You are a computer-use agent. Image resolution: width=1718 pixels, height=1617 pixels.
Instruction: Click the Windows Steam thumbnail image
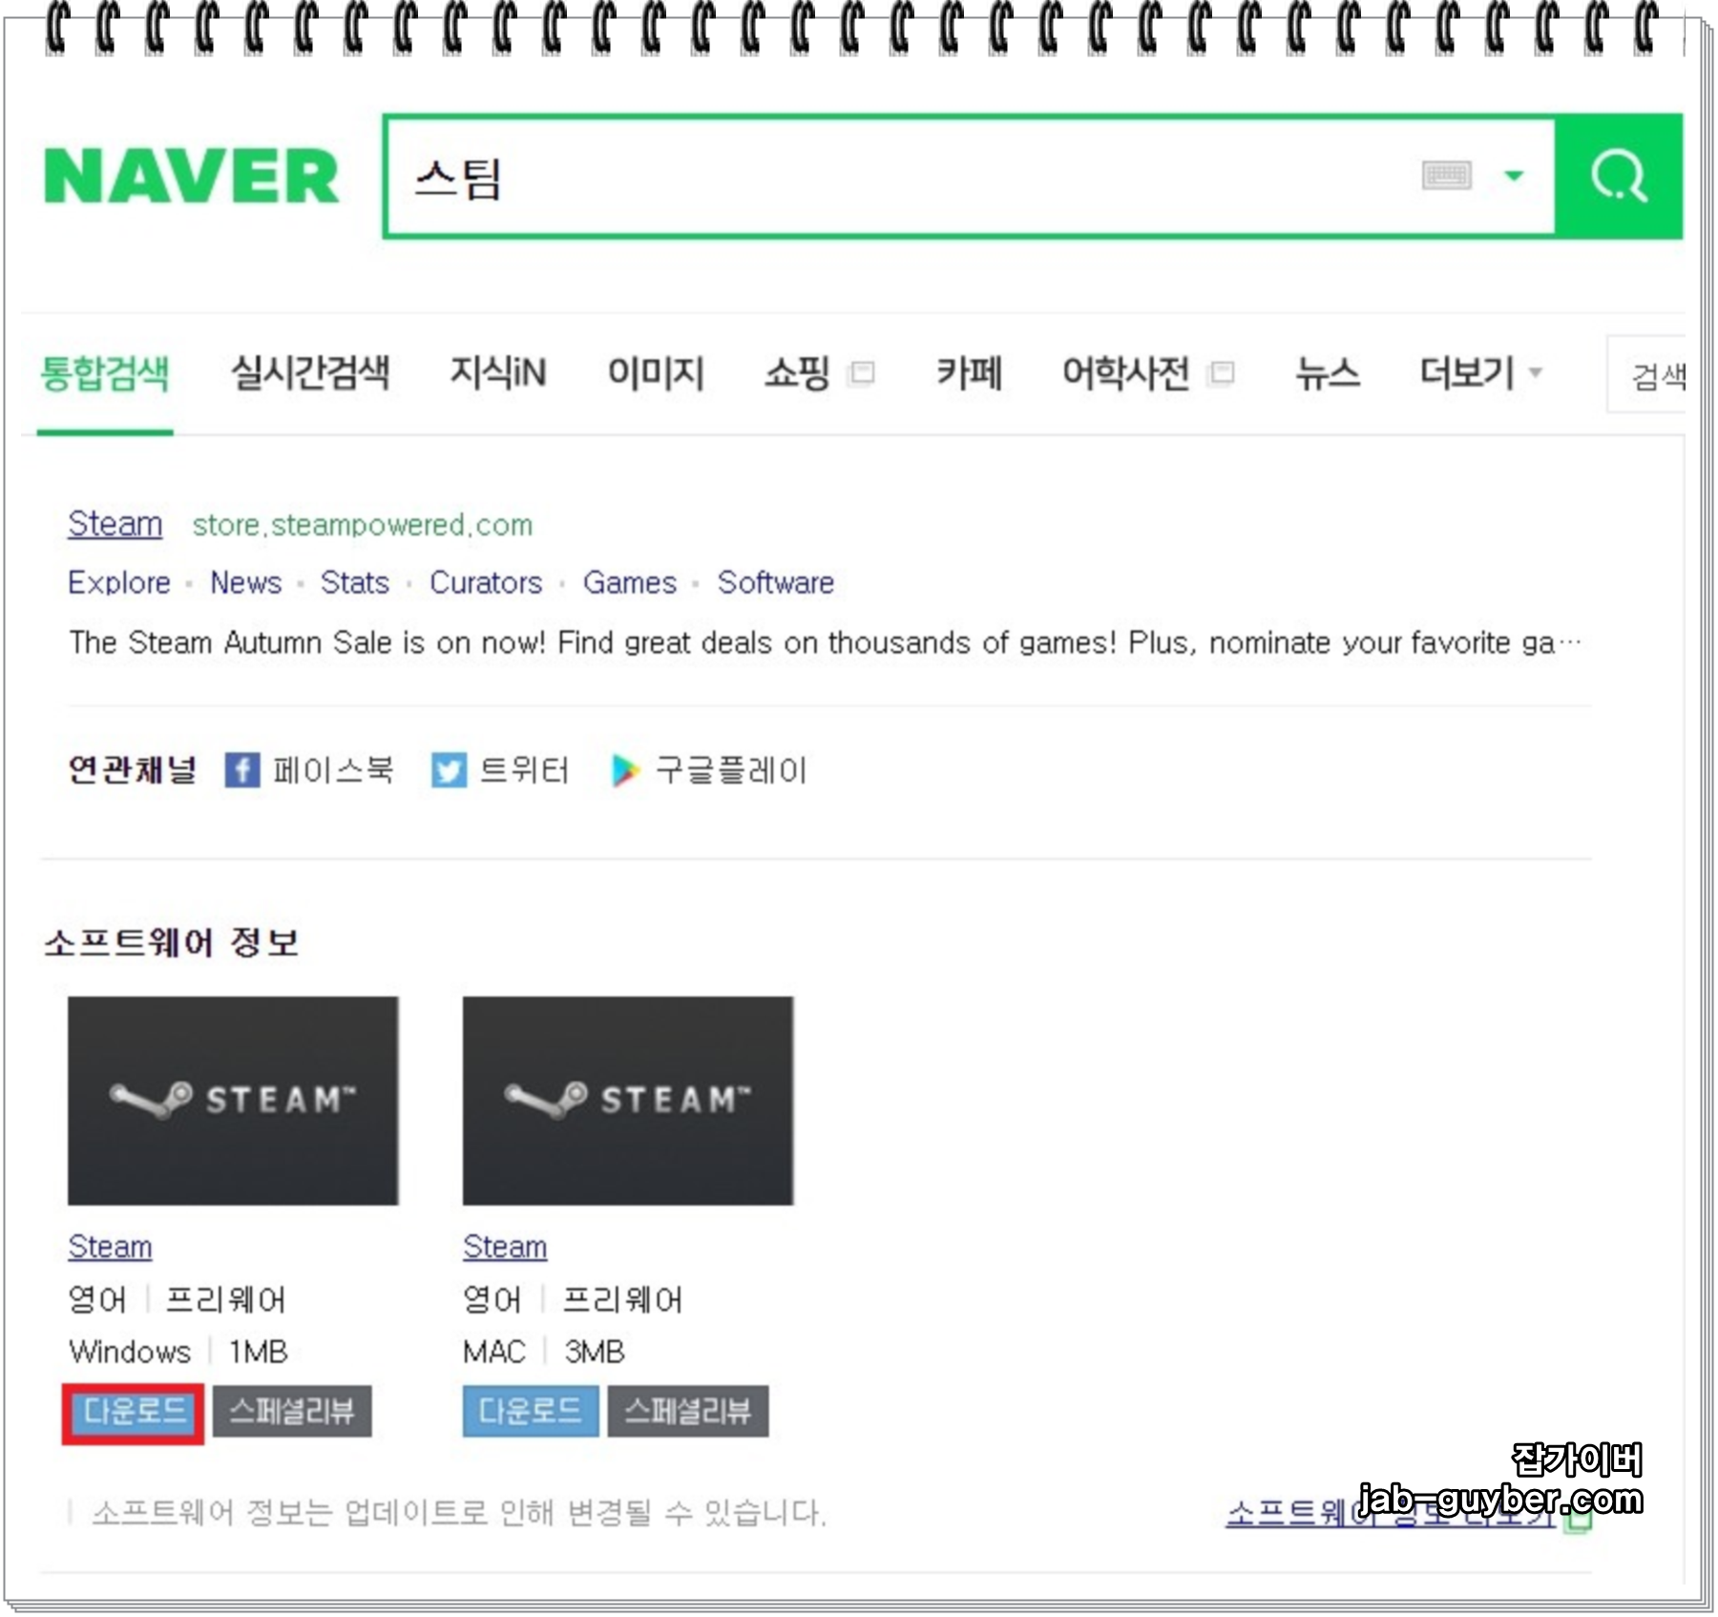pos(233,1101)
